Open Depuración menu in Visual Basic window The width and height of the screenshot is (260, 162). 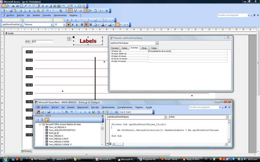coord(83,107)
